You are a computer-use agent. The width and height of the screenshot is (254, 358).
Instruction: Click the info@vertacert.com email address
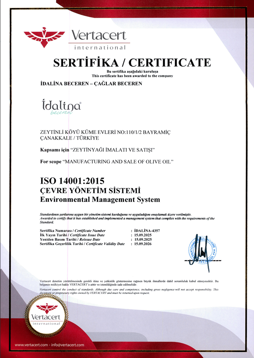tap(68, 345)
